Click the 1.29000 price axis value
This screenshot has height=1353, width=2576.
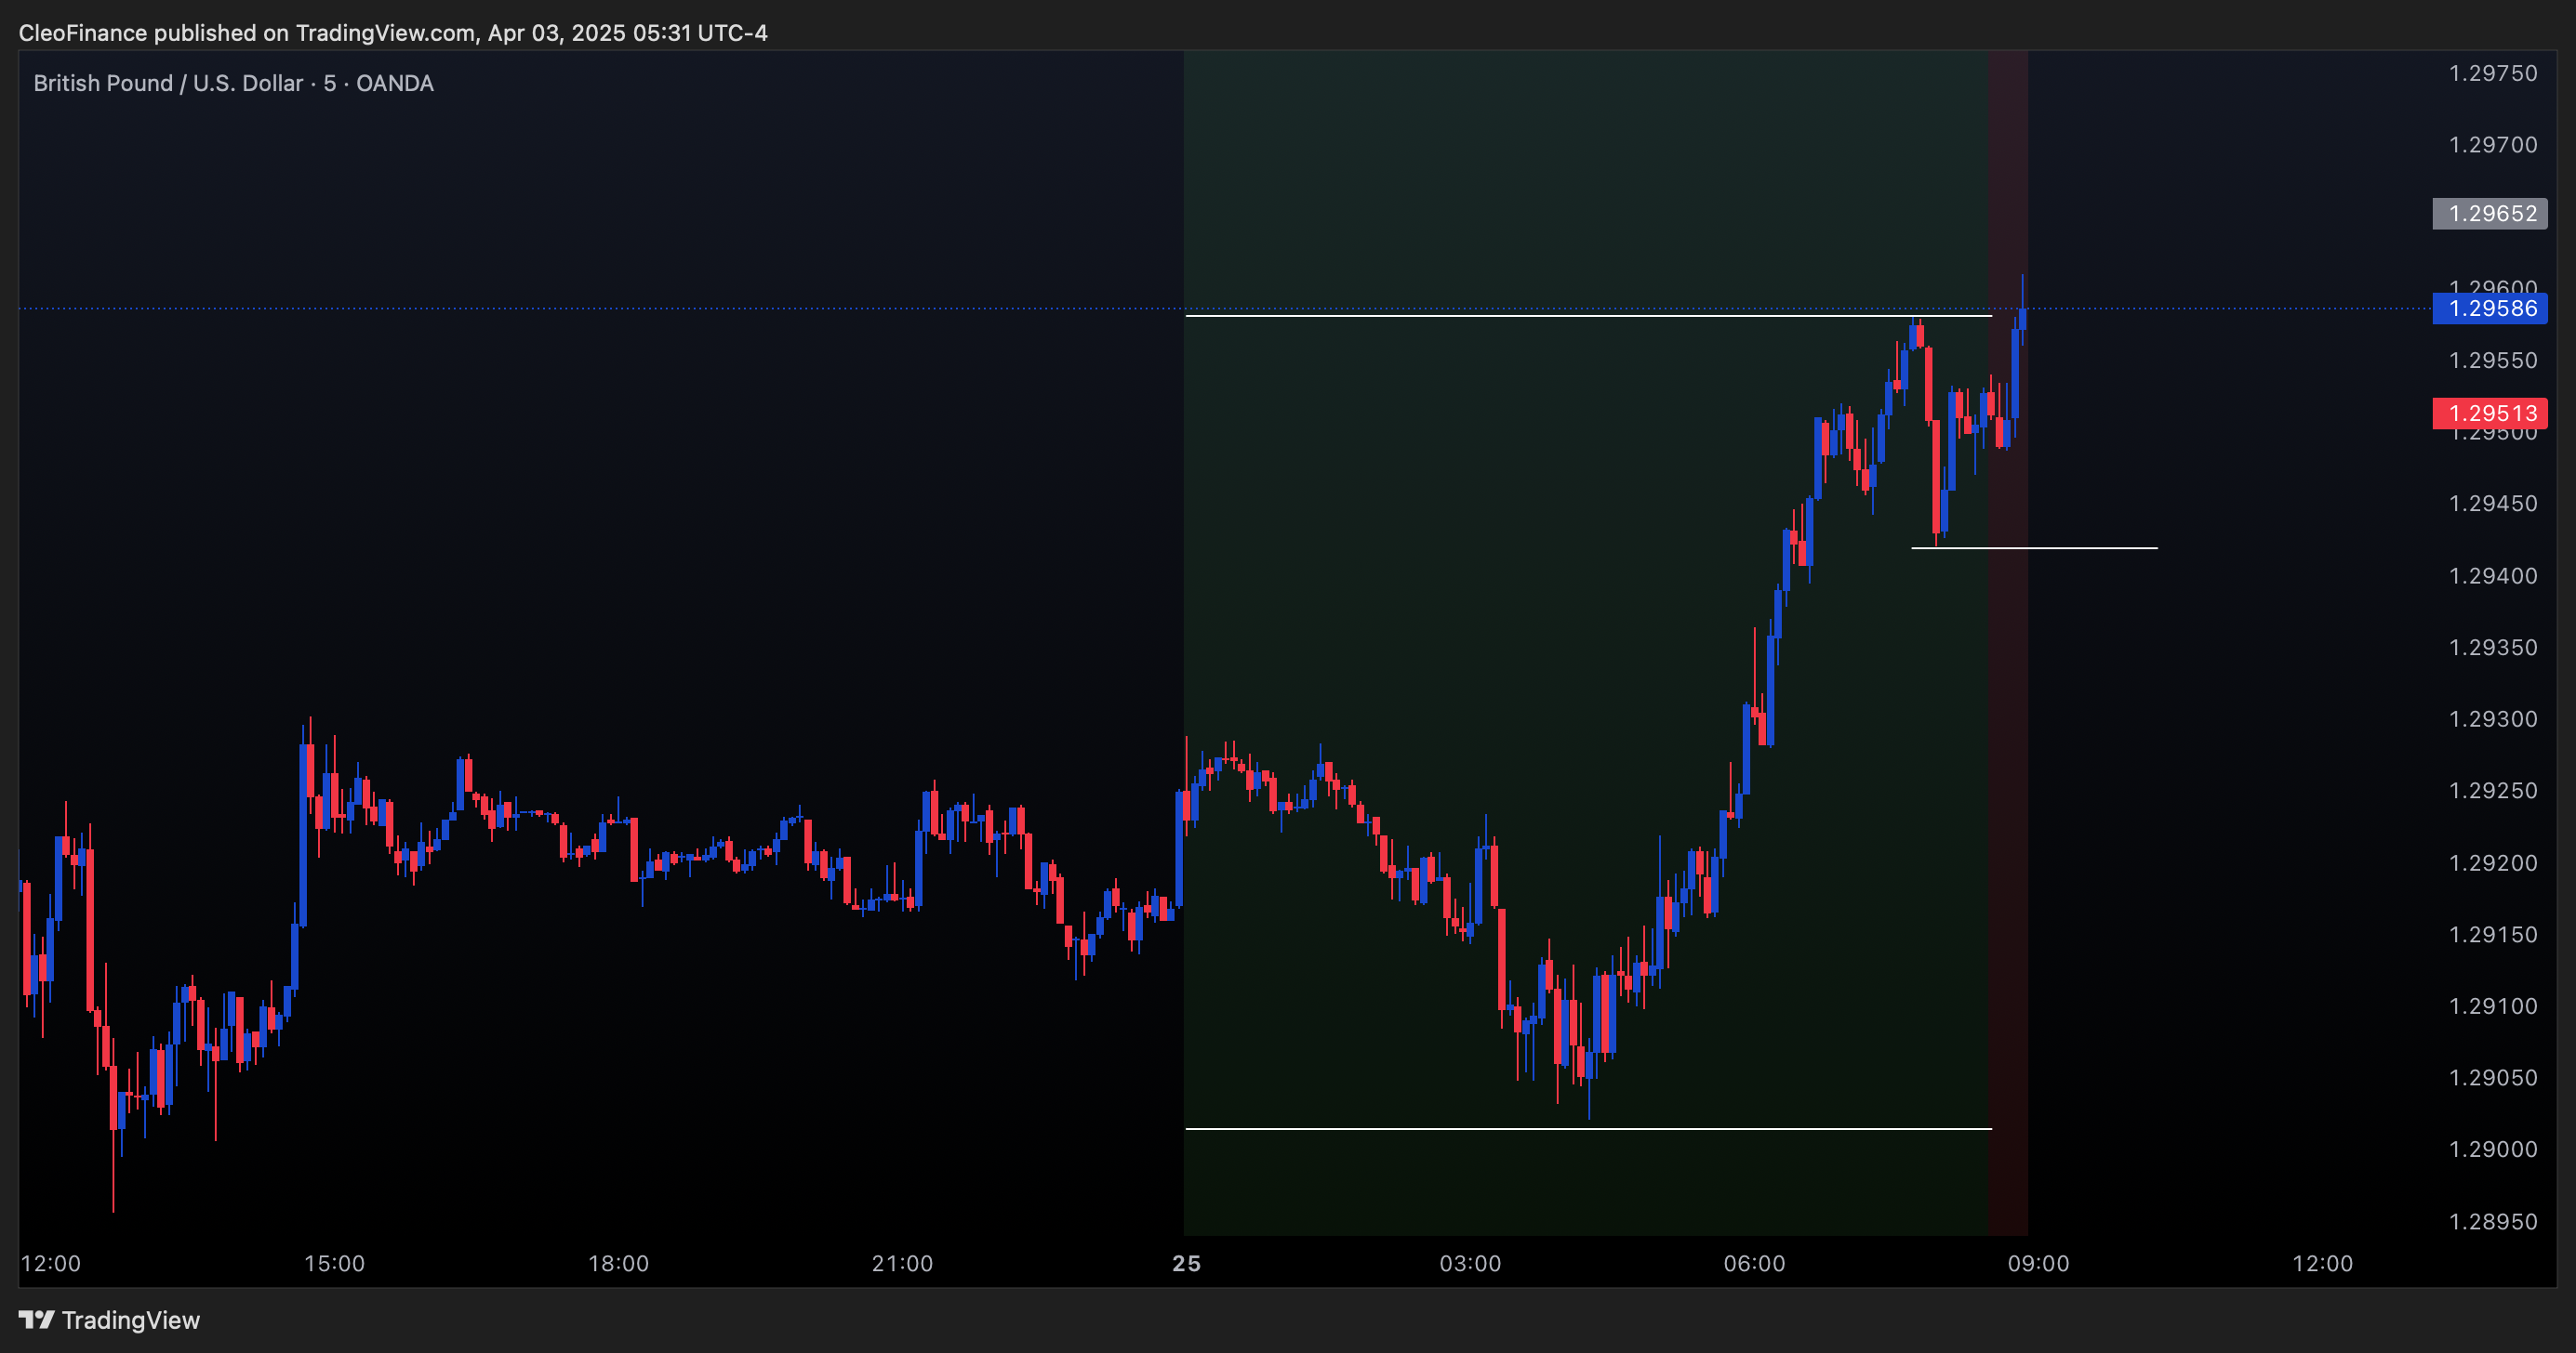click(2492, 1149)
